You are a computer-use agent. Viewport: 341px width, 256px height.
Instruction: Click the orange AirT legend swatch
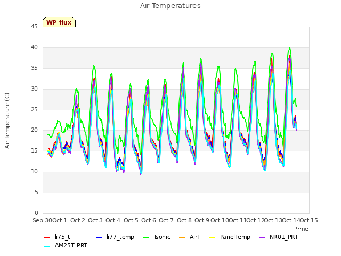point(182,238)
